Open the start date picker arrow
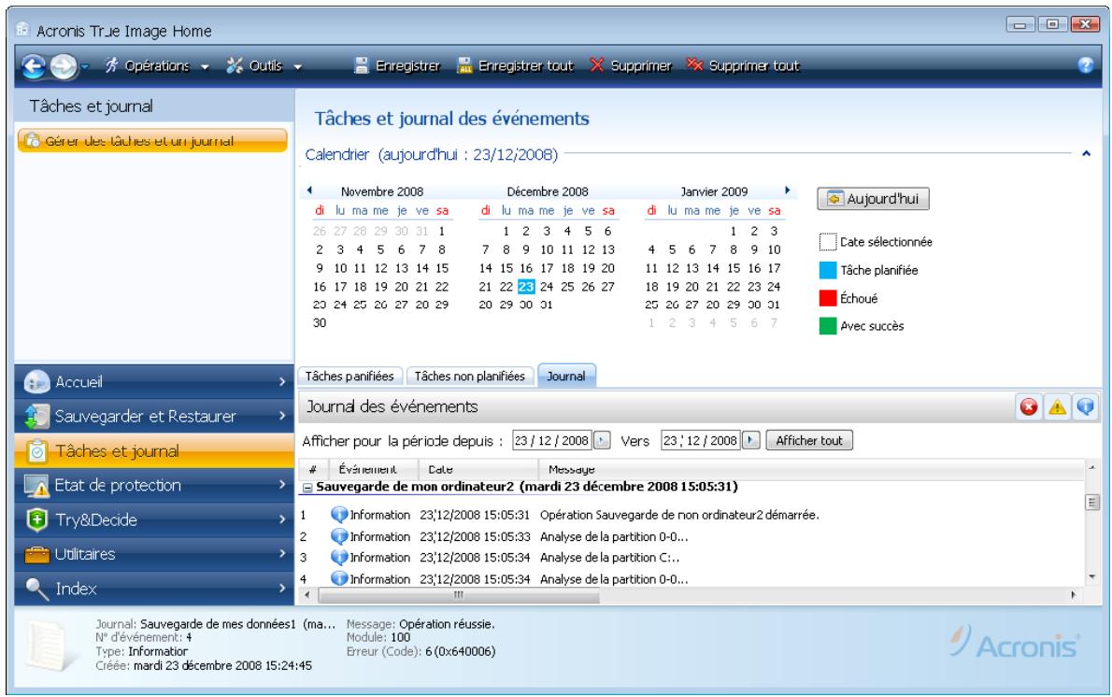This screenshot has width=1112, height=697. coord(602,440)
